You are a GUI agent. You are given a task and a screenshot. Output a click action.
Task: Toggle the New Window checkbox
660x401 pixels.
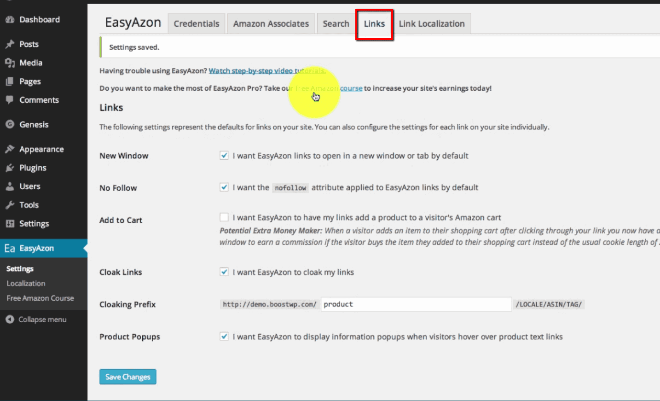(x=224, y=156)
